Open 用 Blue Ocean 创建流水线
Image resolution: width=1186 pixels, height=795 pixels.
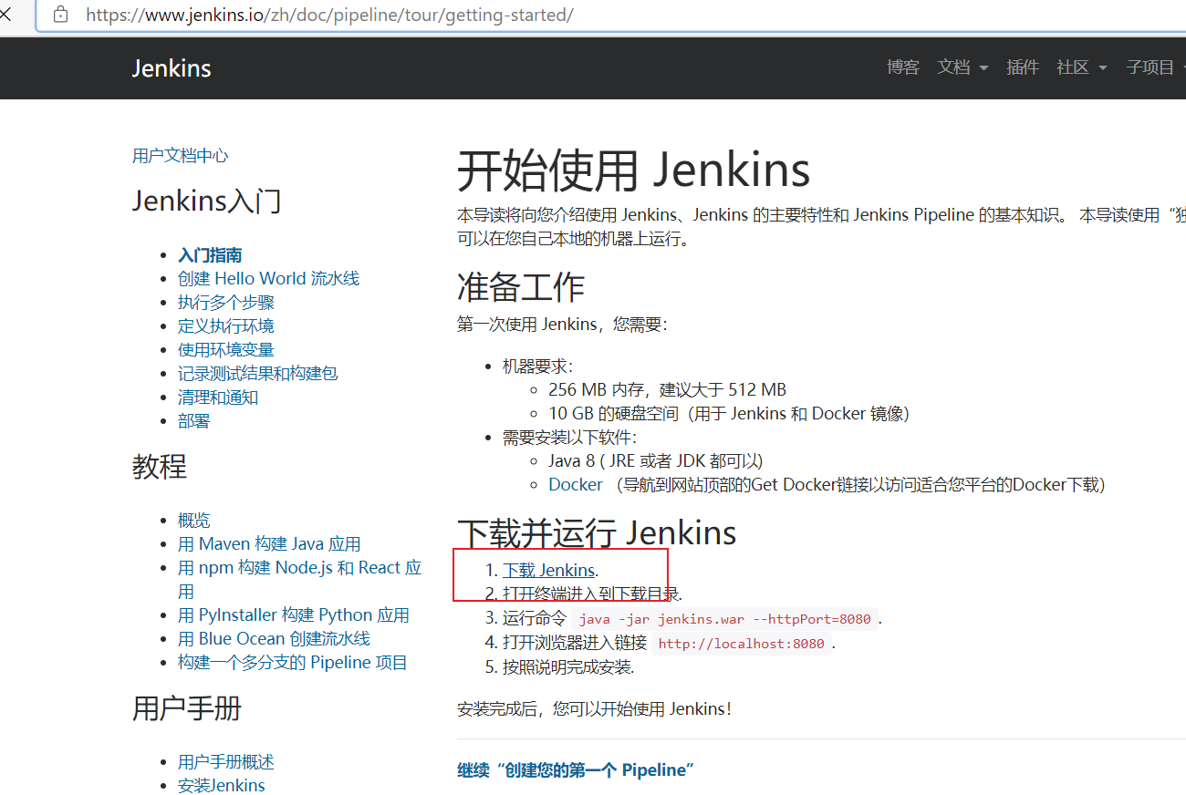(274, 639)
